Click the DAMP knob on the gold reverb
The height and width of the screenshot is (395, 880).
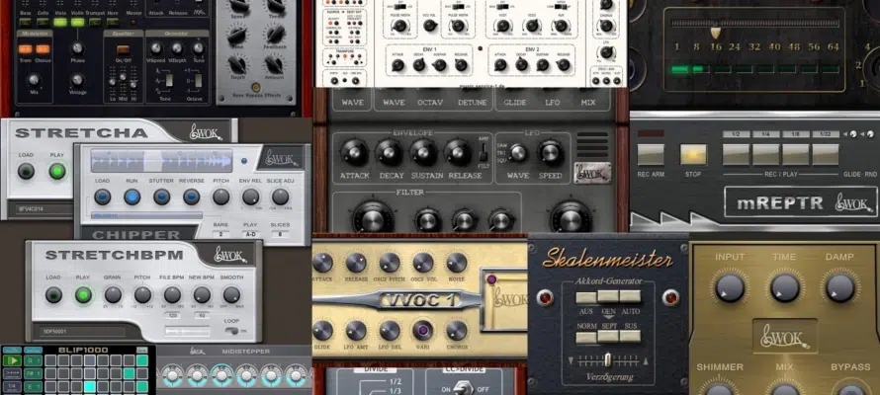(x=839, y=288)
